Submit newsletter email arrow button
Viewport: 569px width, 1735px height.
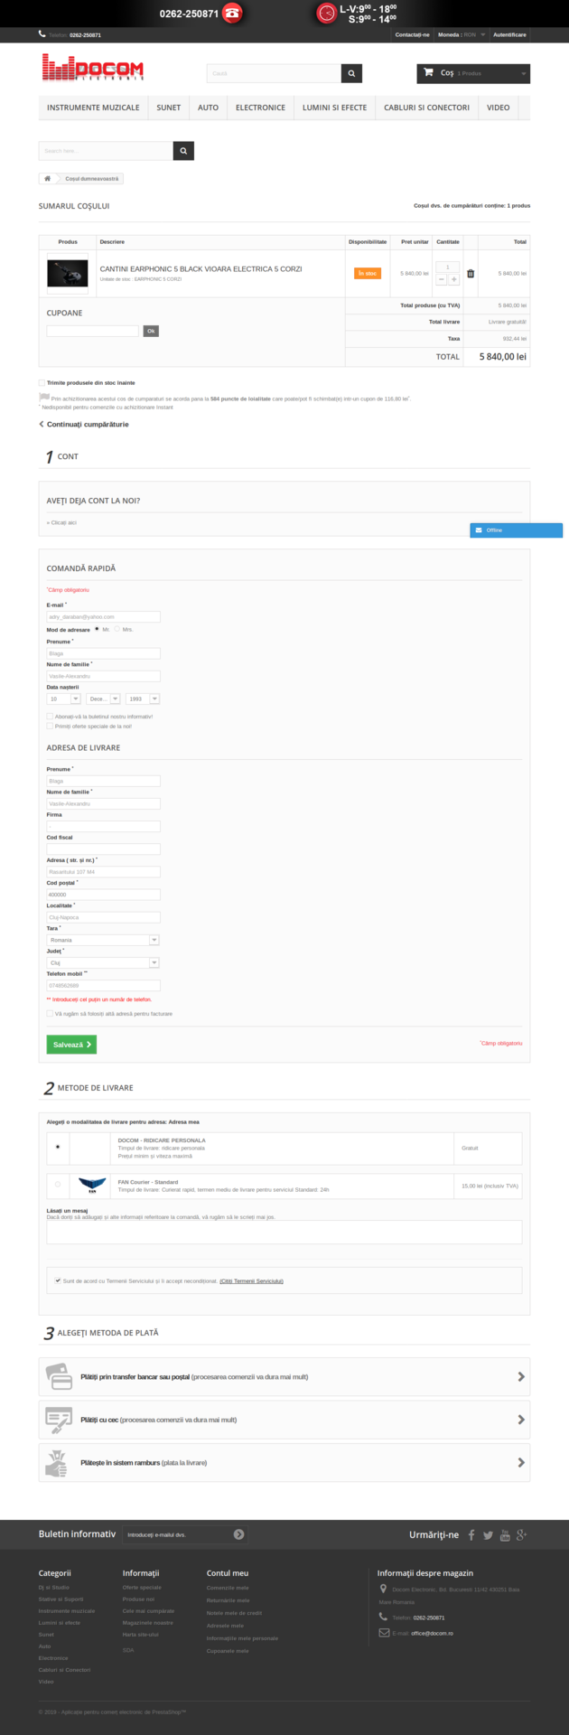pyautogui.click(x=238, y=1534)
